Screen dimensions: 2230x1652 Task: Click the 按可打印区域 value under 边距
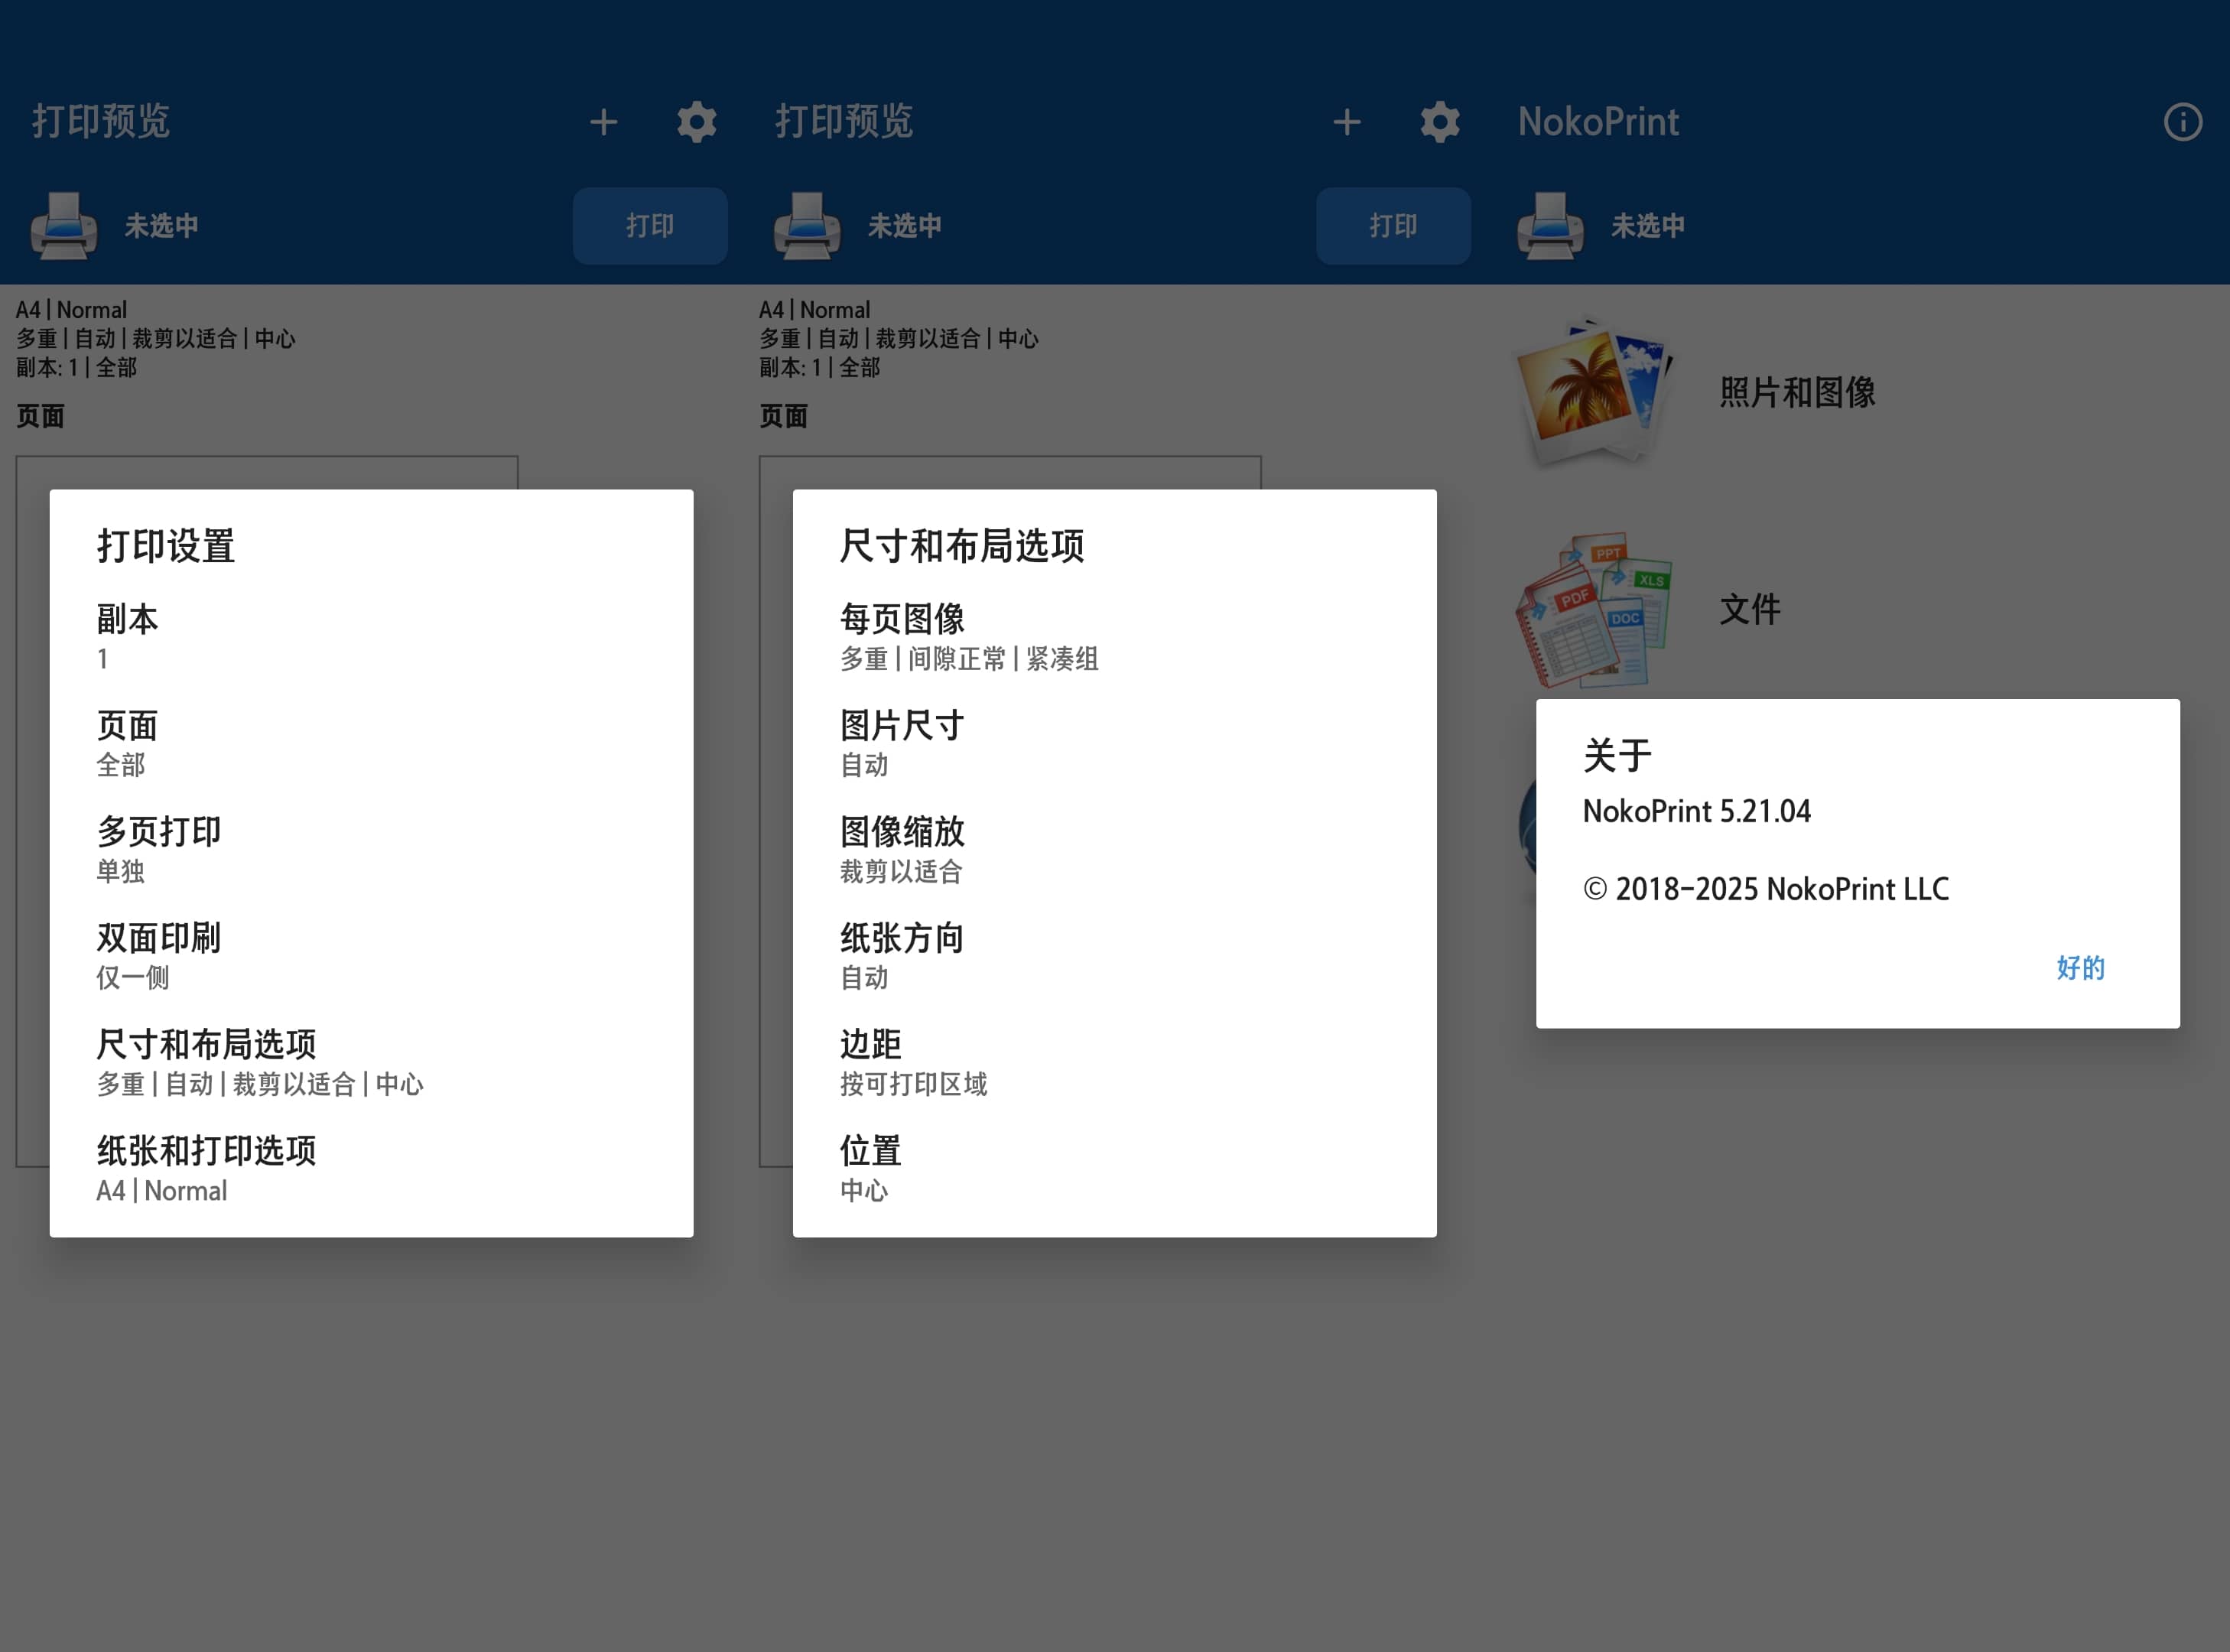[913, 1084]
